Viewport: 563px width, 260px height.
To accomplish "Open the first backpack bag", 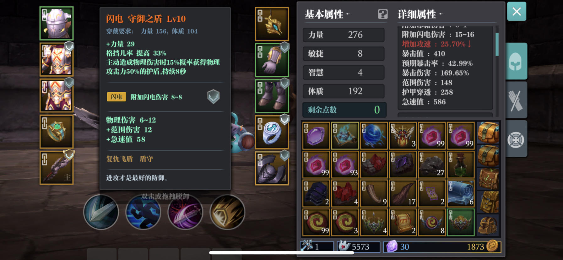I will tap(488, 133).
